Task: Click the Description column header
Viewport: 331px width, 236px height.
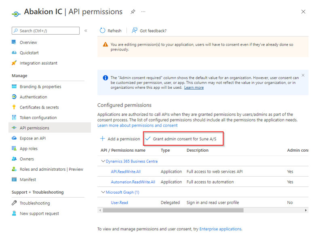Action: (197, 150)
